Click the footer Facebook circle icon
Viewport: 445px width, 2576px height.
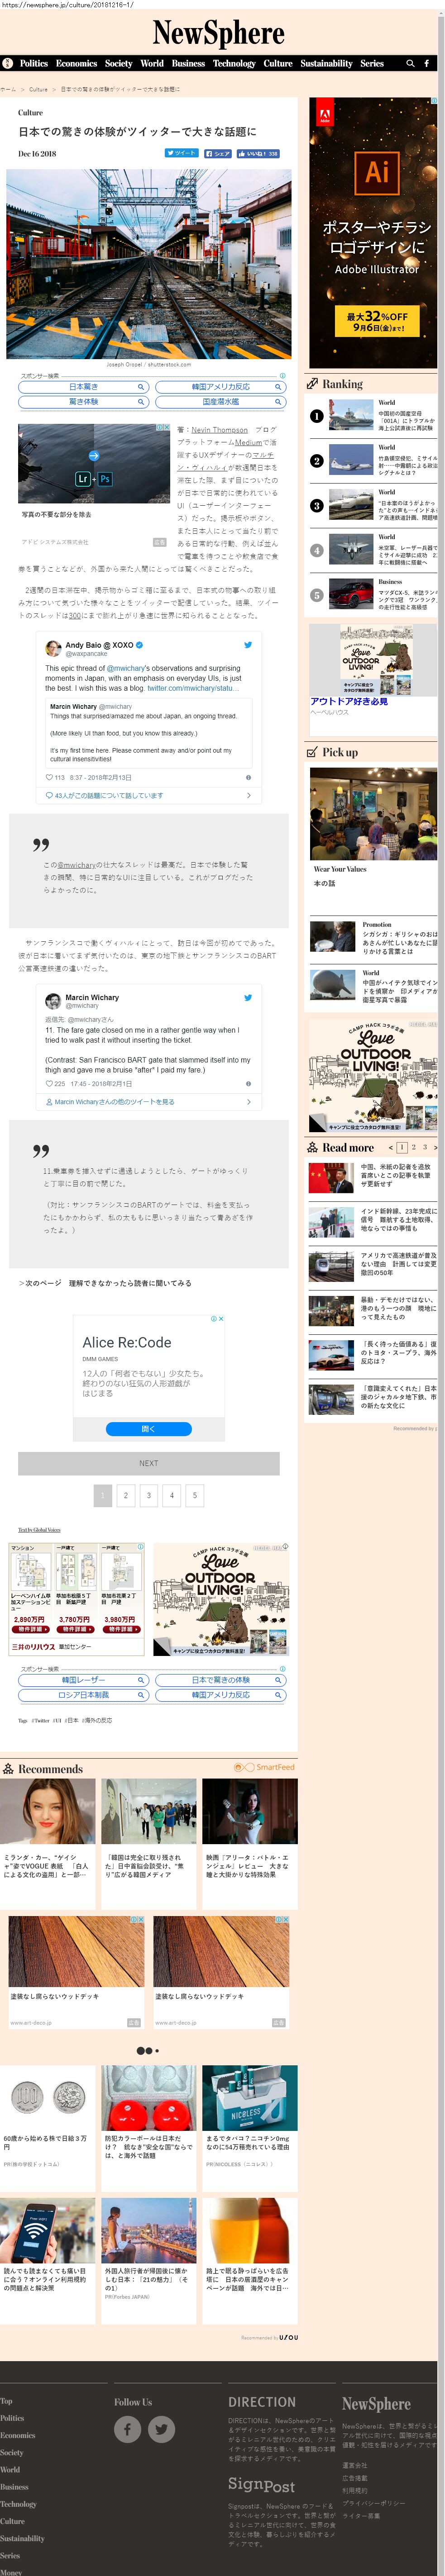(x=127, y=2429)
